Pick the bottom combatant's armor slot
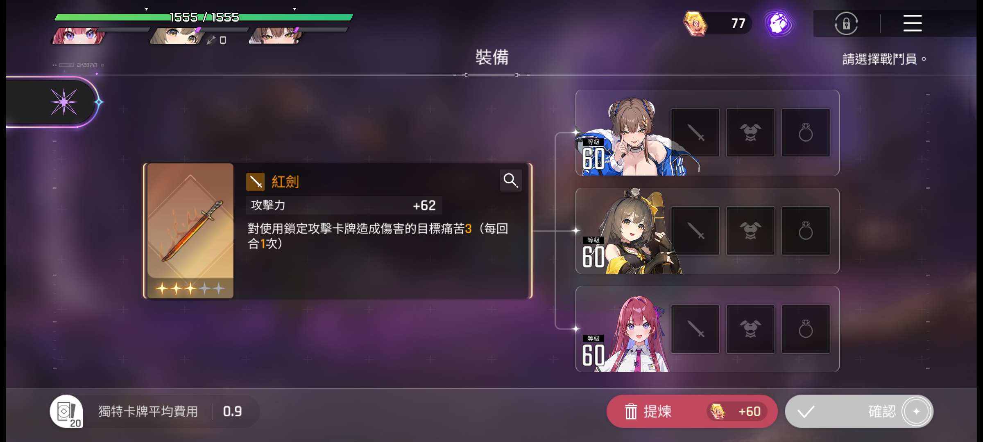 (x=750, y=329)
